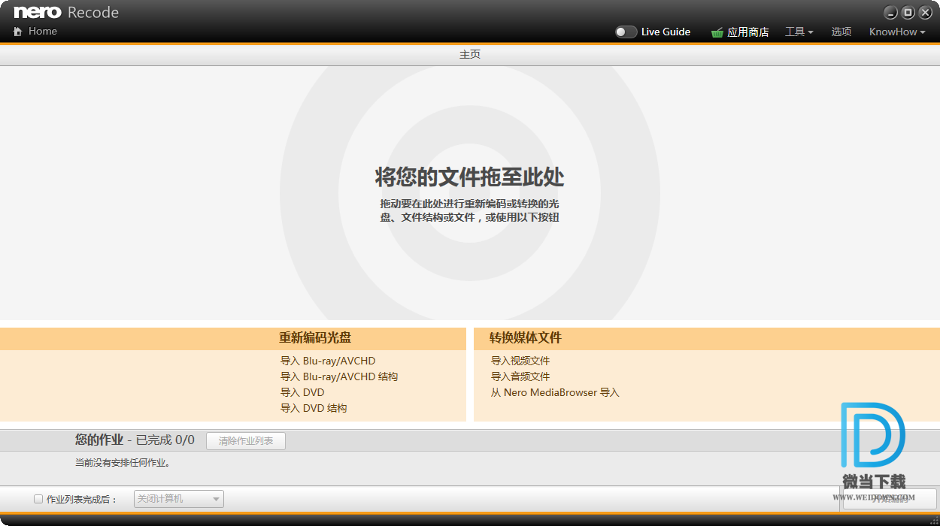The width and height of the screenshot is (940, 526).
Task: Expand the 关闭计算机 combo box
Action: (179, 499)
